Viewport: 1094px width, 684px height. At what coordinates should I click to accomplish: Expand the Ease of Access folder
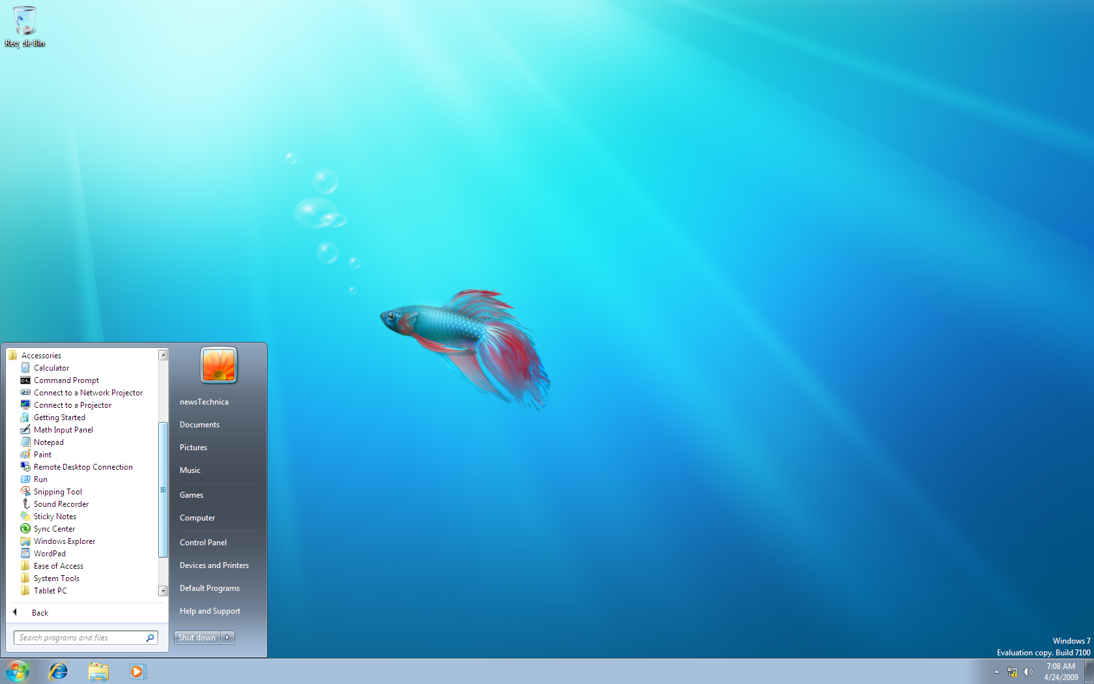(58, 565)
